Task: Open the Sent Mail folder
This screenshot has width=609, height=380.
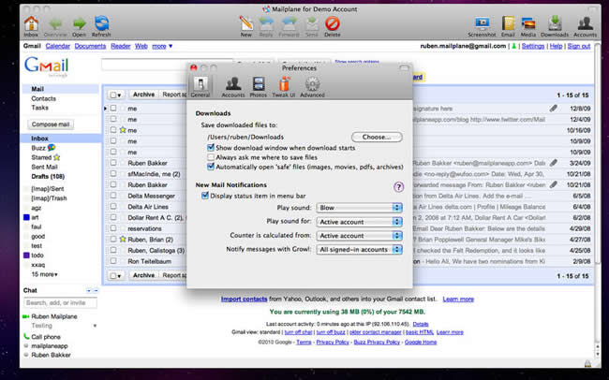Action: [x=44, y=167]
